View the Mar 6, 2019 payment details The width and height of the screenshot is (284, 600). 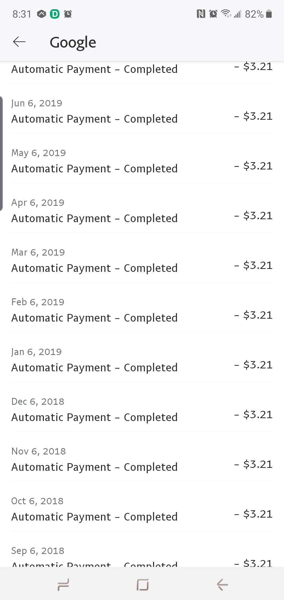click(142, 261)
